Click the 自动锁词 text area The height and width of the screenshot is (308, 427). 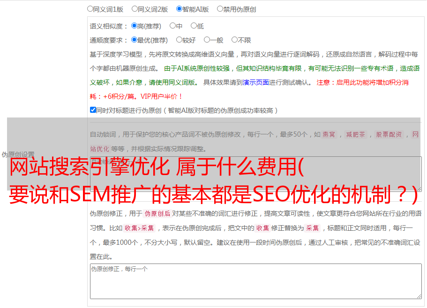pos(256,174)
